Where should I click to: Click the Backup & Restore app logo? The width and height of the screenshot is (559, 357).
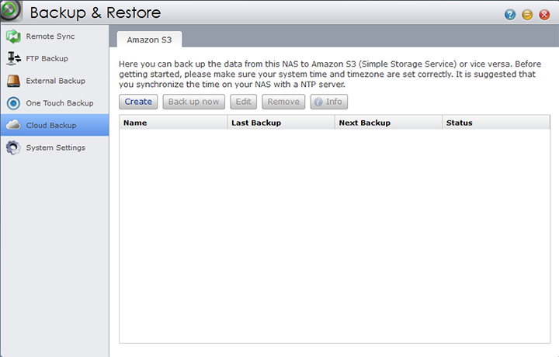[x=12, y=12]
